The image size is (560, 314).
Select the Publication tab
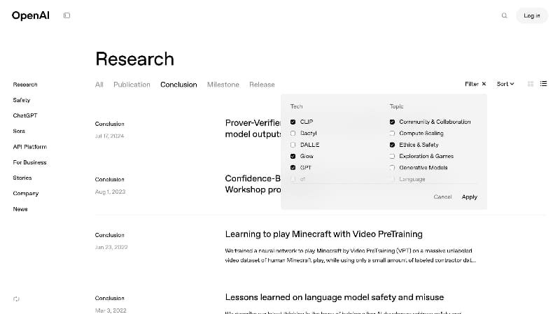click(132, 85)
